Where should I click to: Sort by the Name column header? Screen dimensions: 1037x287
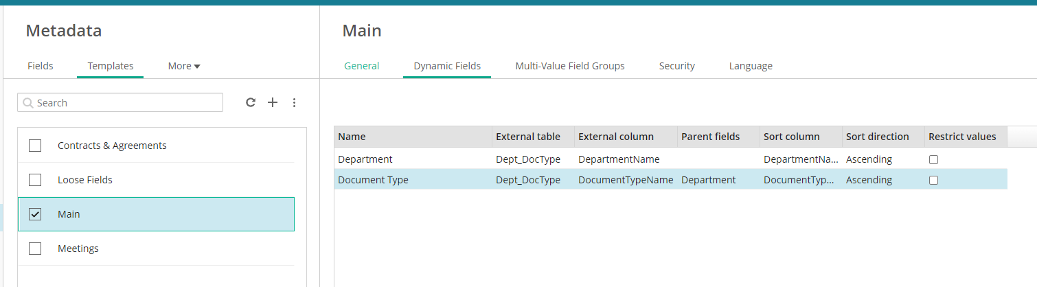(412, 137)
